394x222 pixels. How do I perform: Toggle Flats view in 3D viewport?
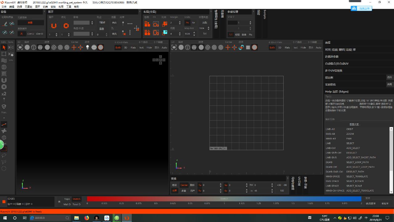coord(133,47)
